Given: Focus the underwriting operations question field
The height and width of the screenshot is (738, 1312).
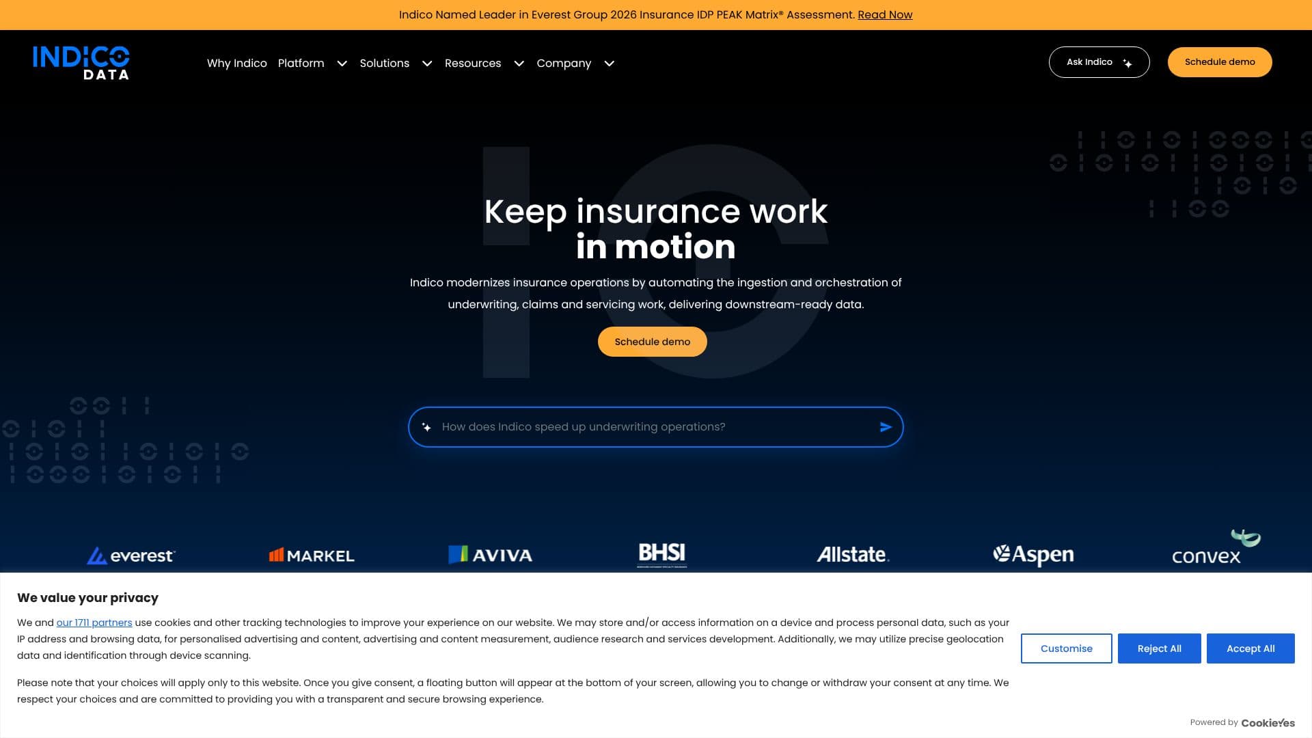Looking at the screenshot, I should [x=656, y=427].
